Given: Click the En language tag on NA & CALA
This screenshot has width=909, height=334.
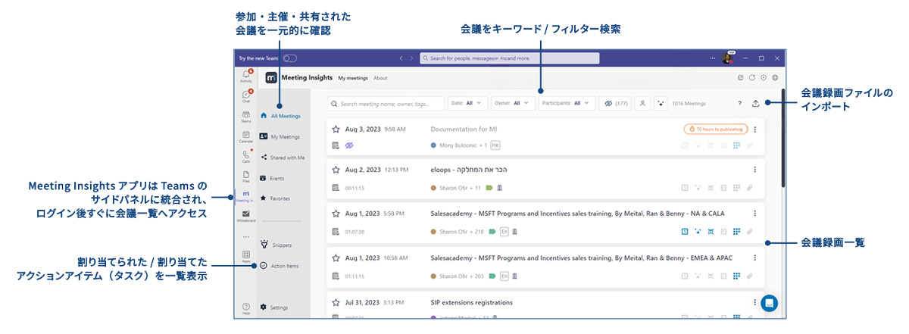Looking at the screenshot, I should click(x=504, y=231).
